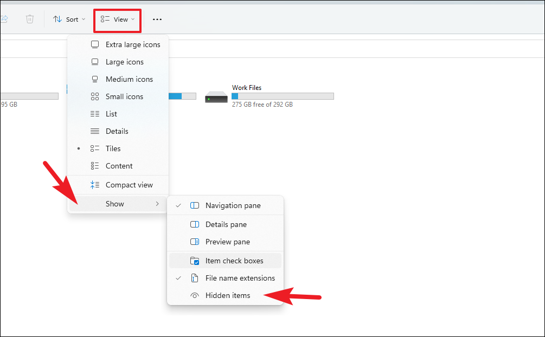
Task: Open the Sort dropdown
Action: point(69,19)
